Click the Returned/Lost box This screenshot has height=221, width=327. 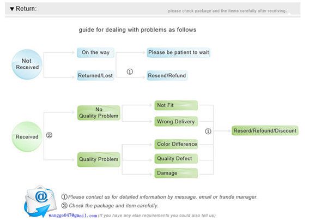95,75
